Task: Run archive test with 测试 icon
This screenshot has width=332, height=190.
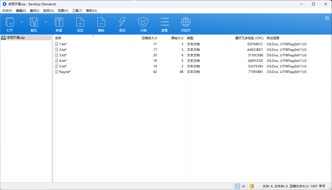Action: coord(122,22)
